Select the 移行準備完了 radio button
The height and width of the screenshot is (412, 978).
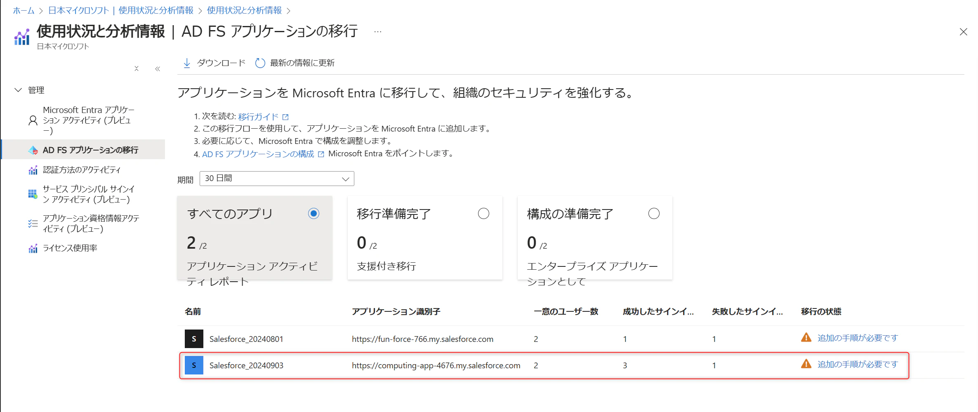pyautogui.click(x=483, y=214)
